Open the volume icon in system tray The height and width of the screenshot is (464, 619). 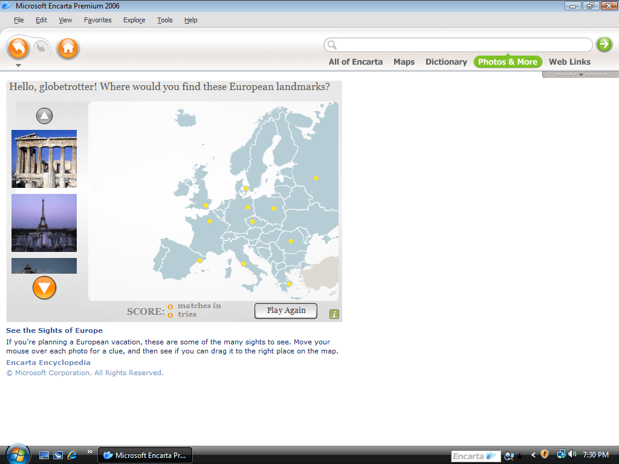click(572, 454)
